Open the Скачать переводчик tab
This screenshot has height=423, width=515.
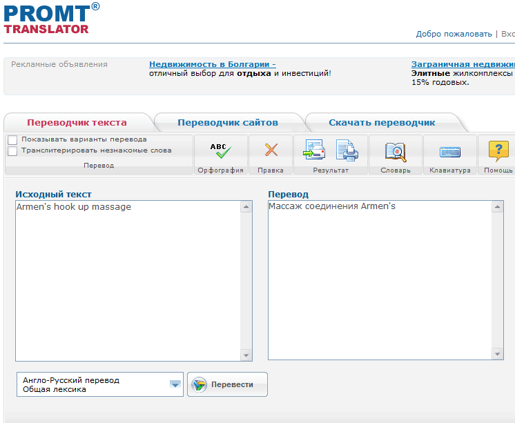382,123
